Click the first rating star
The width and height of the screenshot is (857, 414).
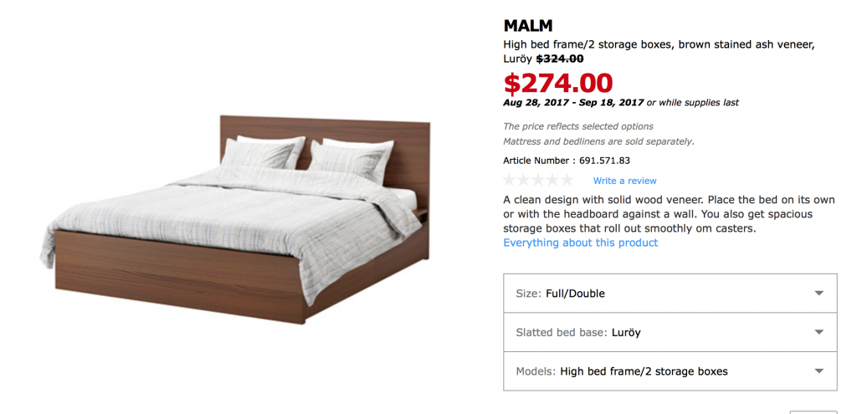[510, 181]
